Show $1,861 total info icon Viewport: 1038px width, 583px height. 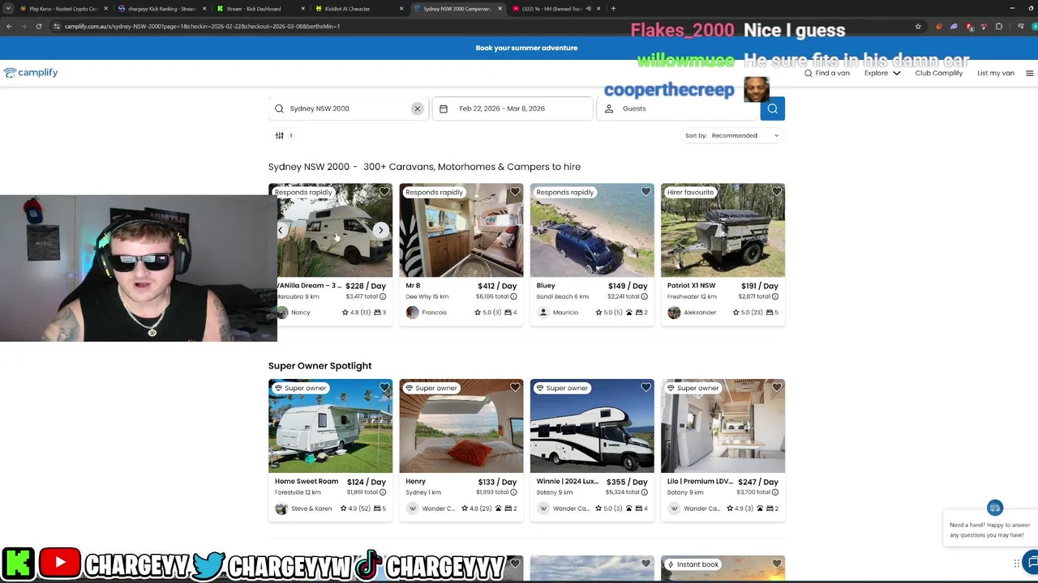point(383,492)
